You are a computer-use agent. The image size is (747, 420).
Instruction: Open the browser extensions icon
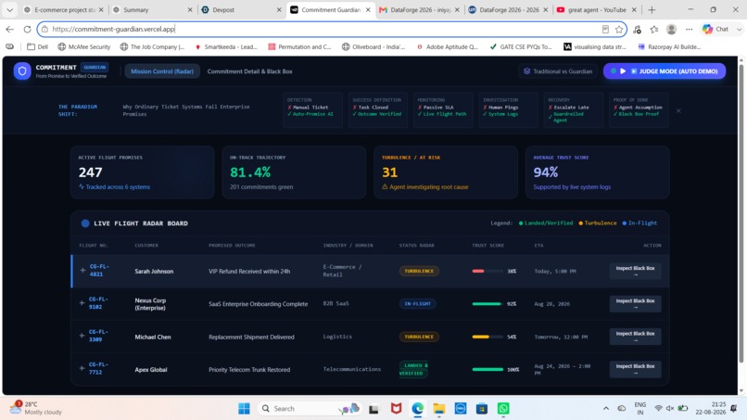(x=637, y=30)
